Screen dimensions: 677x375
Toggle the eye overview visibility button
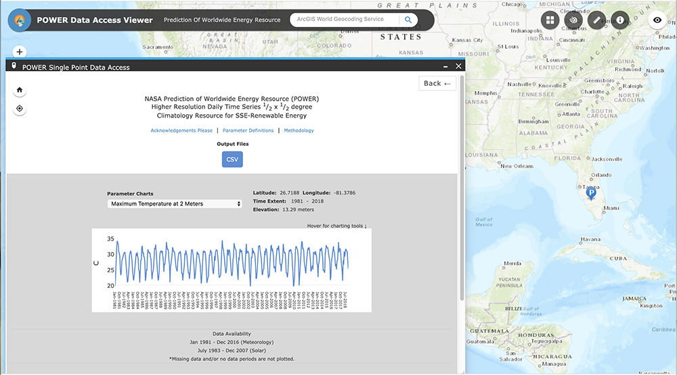tap(657, 20)
